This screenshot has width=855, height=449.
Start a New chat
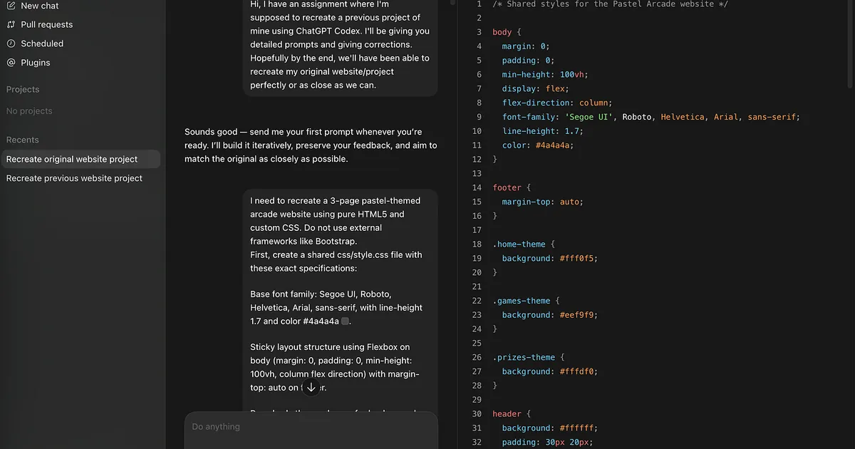point(40,6)
